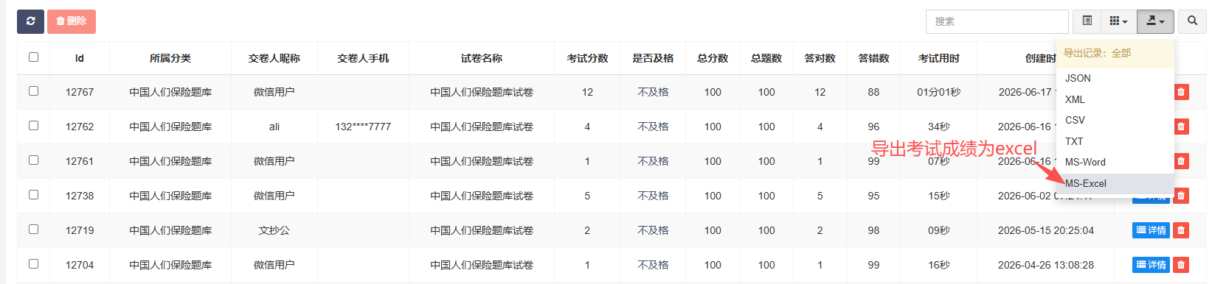This screenshot has width=1212, height=284.
Task: Click the duration cell 34秒
Action: click(939, 127)
